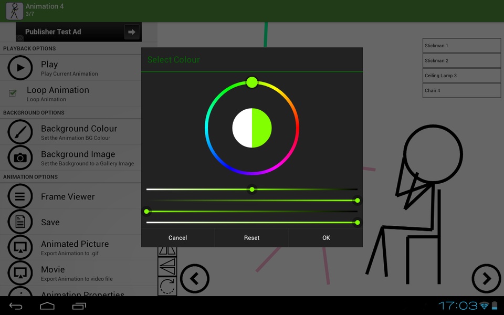The width and height of the screenshot is (504, 315).
Task: Open Frame Viewer menu item label
Action: pos(68,197)
